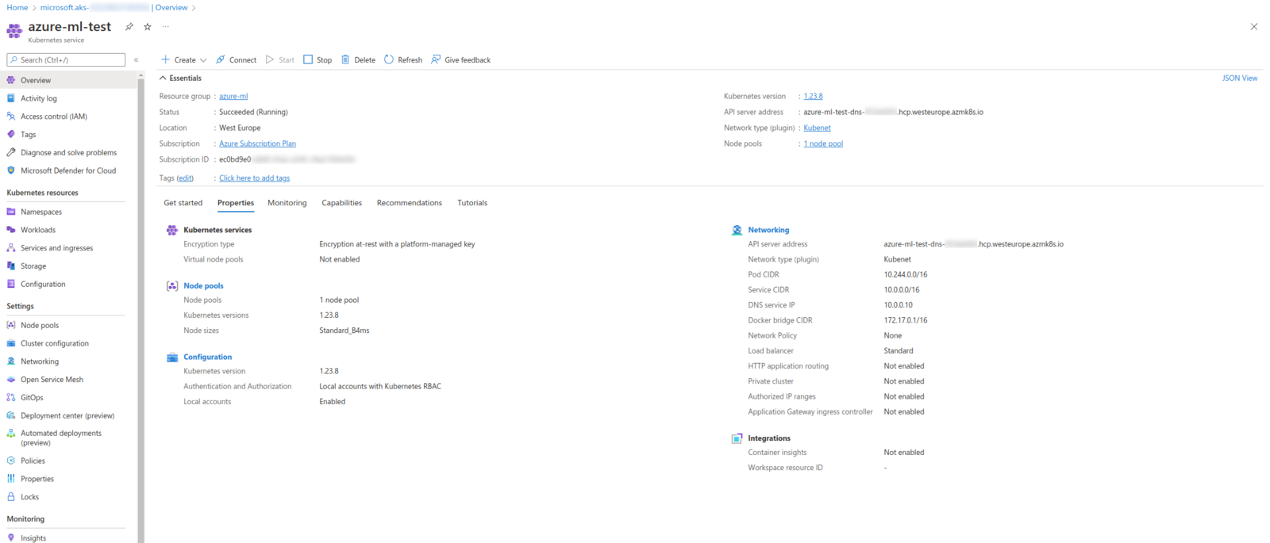
Task: Click the Namespaces icon
Action: point(11,212)
